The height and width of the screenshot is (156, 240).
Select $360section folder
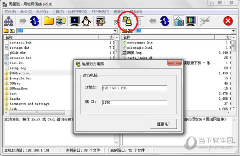point(20,73)
